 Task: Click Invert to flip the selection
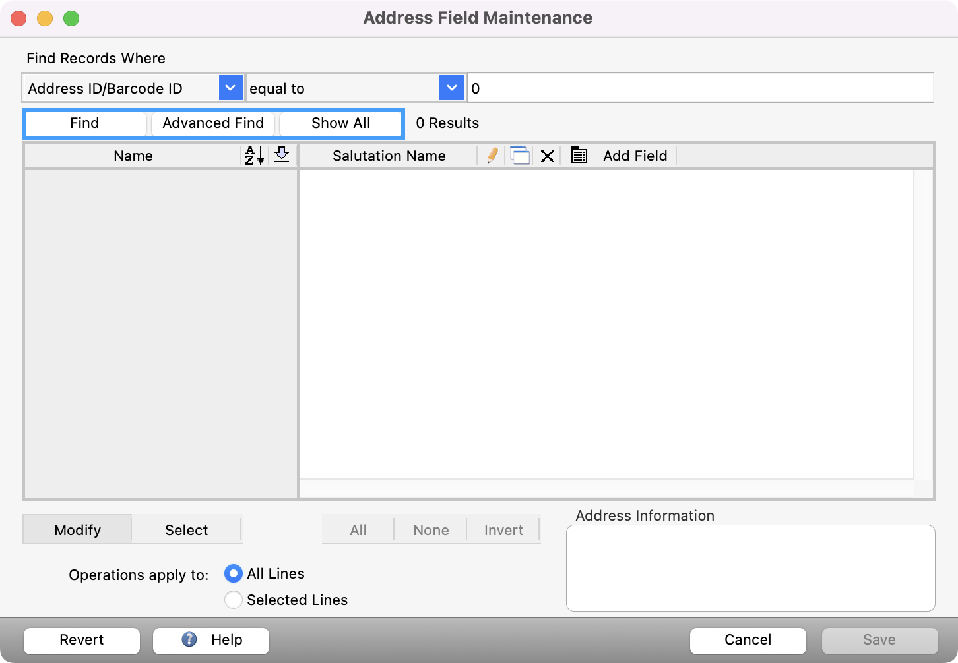click(503, 529)
